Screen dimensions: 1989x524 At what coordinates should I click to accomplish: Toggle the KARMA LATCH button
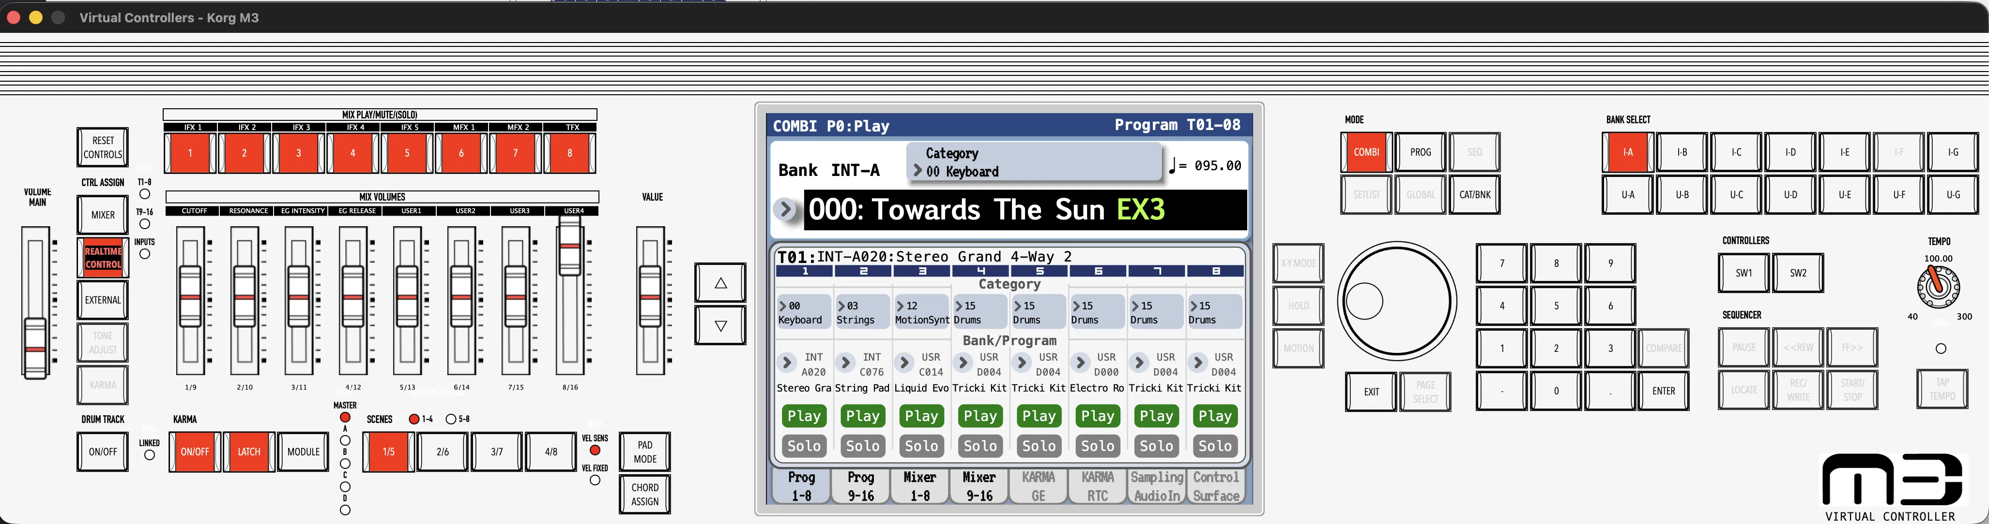pos(249,451)
